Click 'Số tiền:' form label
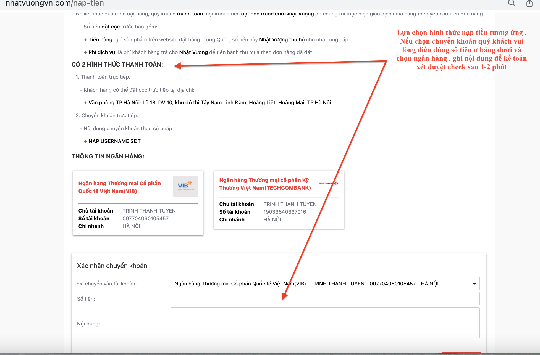540x355 pixels. pos(86,299)
